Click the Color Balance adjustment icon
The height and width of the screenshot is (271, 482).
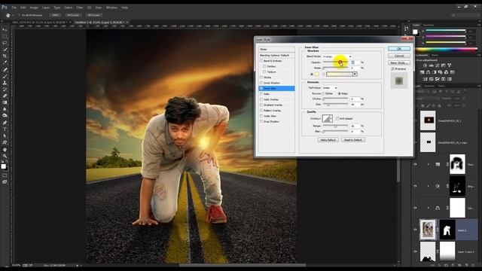point(428,72)
